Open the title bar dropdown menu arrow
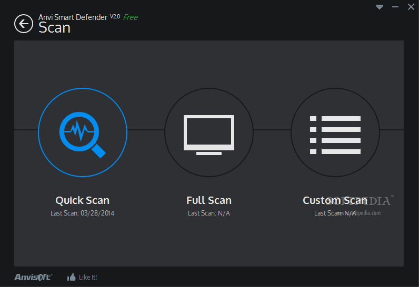This screenshot has width=419, height=287. click(x=380, y=7)
